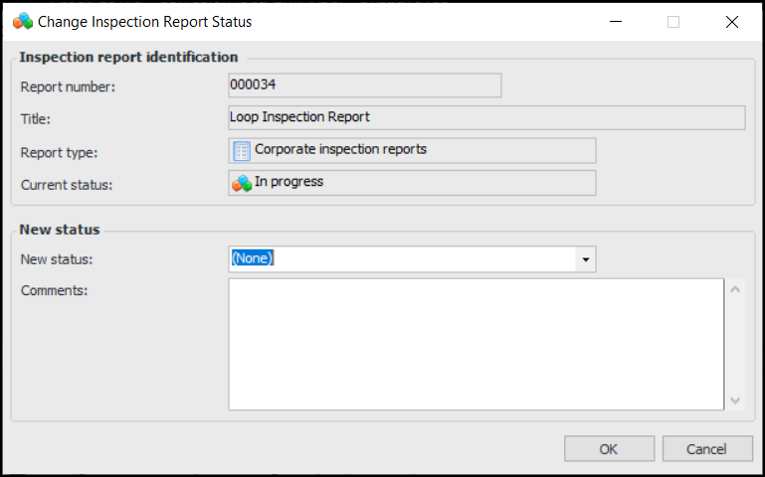
Task: Click the Report type field text
Action: pos(340,150)
